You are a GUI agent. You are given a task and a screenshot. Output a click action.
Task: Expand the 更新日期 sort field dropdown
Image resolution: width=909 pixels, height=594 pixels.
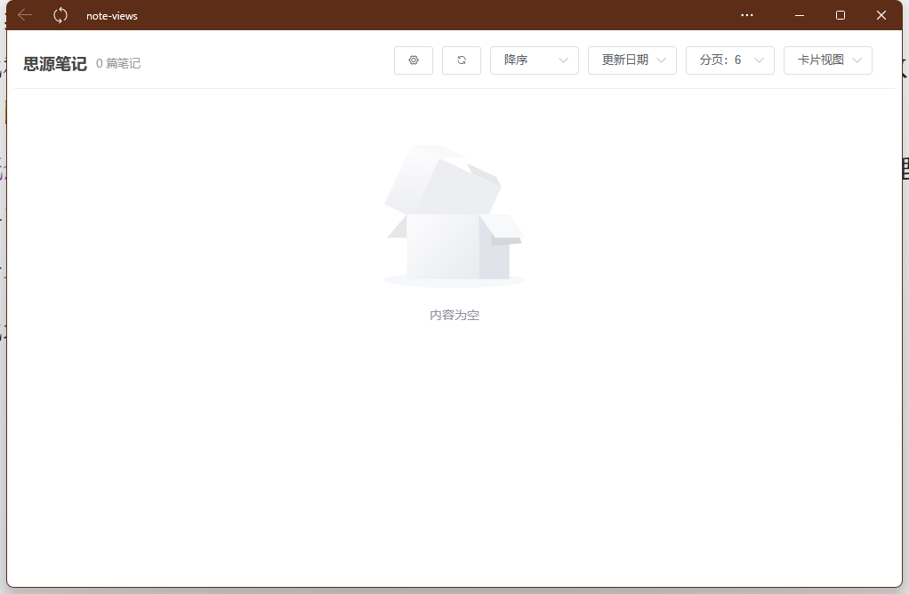(x=631, y=60)
